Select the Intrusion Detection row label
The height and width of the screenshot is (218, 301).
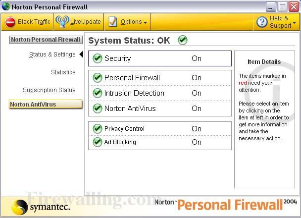[x=134, y=93]
